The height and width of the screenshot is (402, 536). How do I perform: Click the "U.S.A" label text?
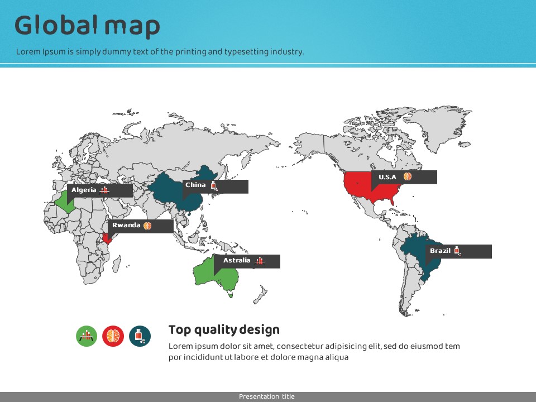pyautogui.click(x=387, y=177)
